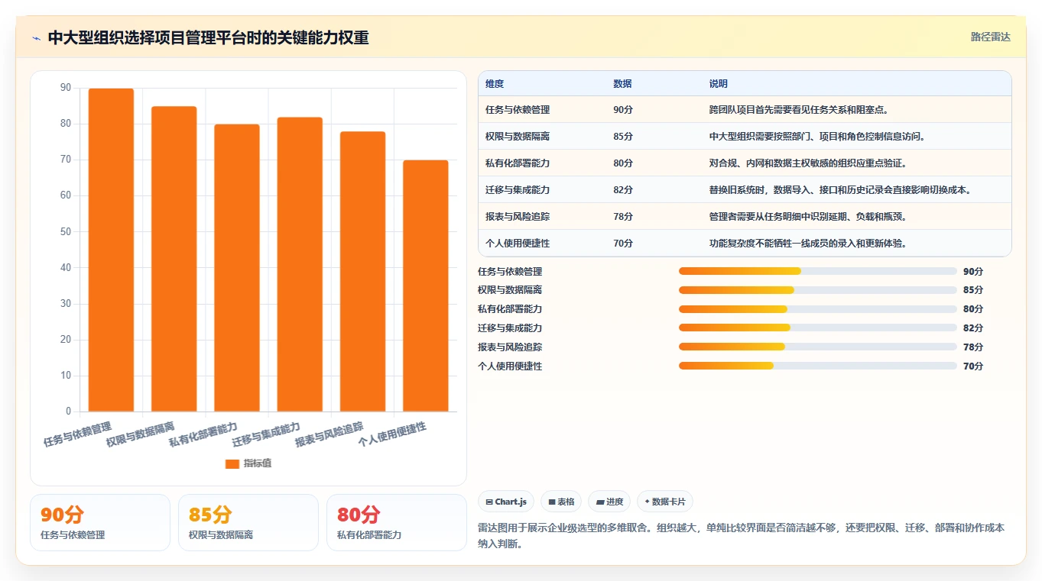
Task: Click the footer paragraph starting 雷达图用于展示
Action: point(741,536)
